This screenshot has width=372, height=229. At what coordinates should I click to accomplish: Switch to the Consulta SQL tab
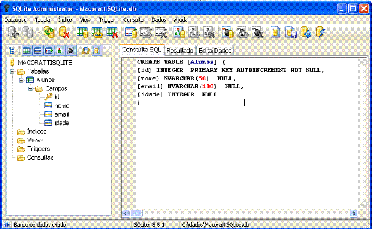click(x=141, y=50)
